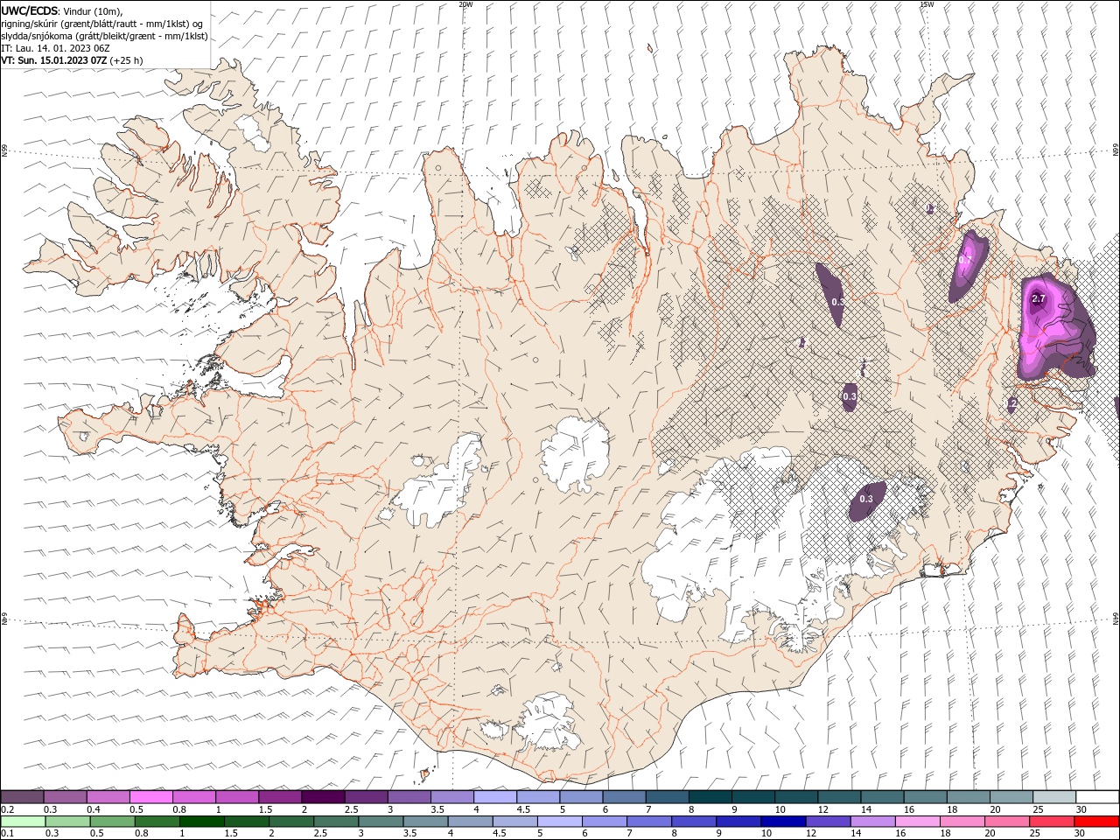Click bright pink snow swatch between 0.5 and 0.8

(x=150, y=797)
